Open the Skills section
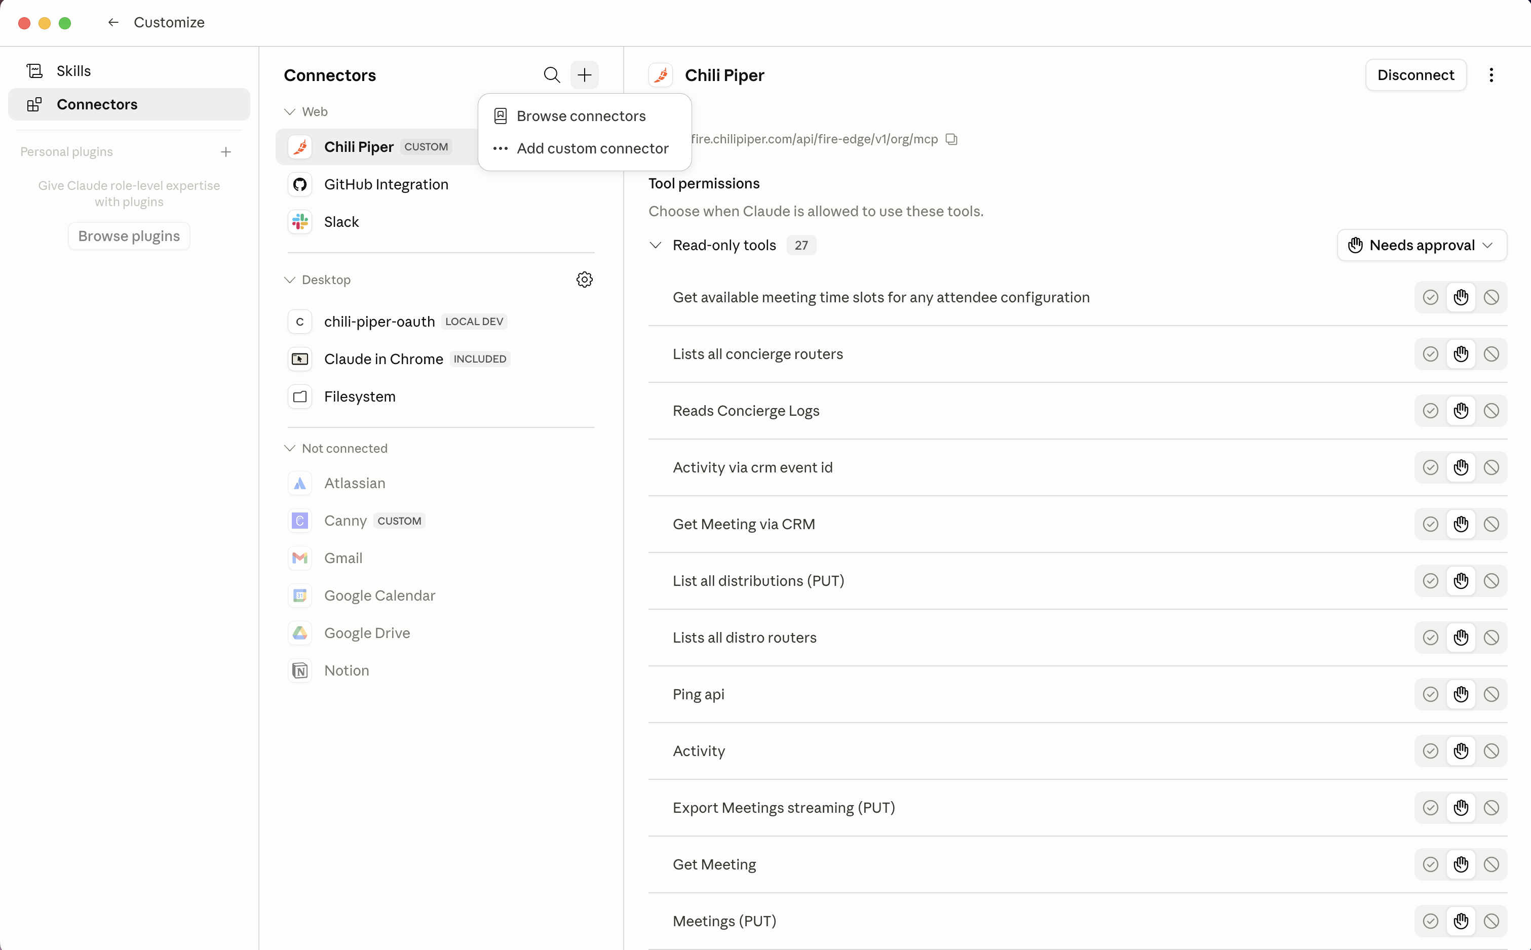Screen dimensions: 1531x950 [129, 71]
